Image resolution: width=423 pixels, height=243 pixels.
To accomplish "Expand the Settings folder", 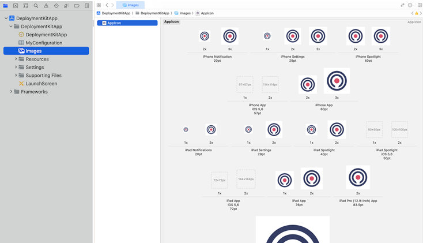I will [x=16, y=67].
